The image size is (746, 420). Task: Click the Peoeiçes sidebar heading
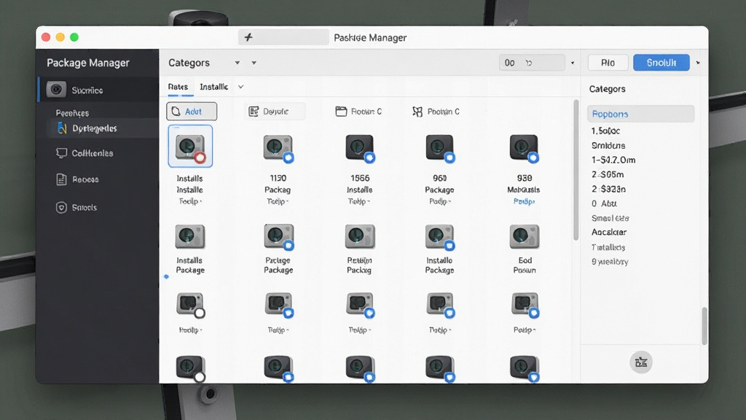(72, 113)
